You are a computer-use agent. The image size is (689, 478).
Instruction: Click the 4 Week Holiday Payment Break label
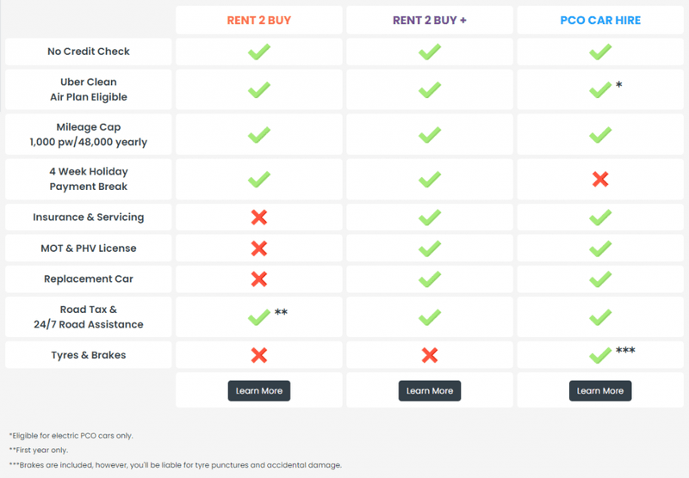[89, 179]
